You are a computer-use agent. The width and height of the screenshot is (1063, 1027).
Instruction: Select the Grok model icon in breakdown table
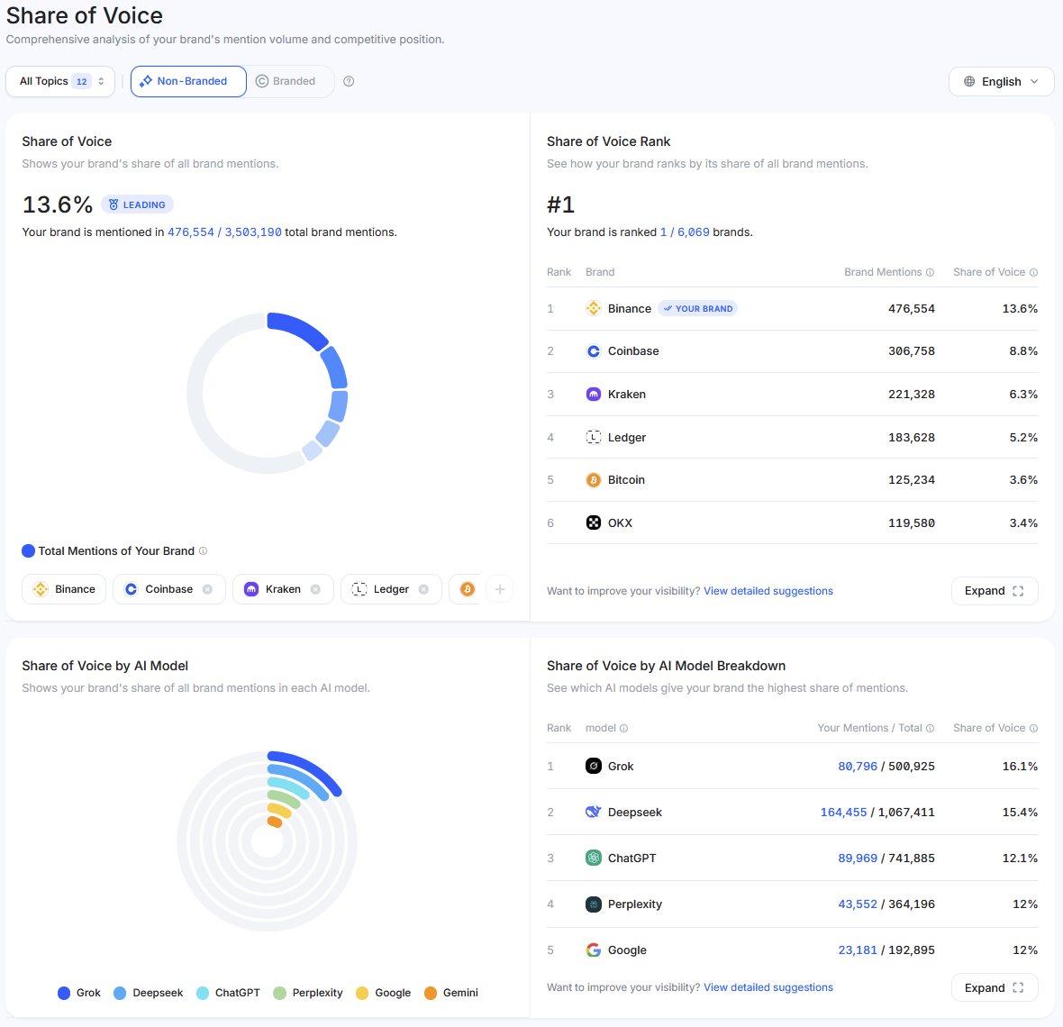(x=594, y=766)
